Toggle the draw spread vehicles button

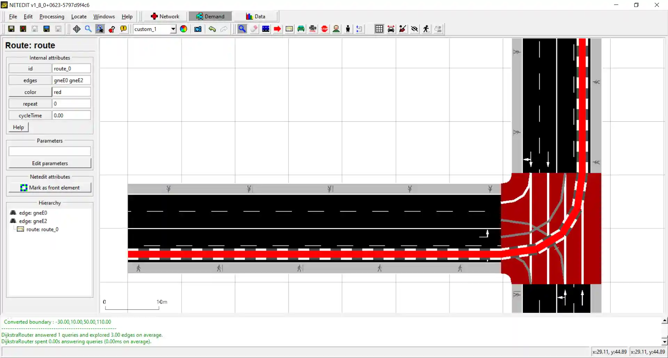pyautogui.click(x=391, y=29)
